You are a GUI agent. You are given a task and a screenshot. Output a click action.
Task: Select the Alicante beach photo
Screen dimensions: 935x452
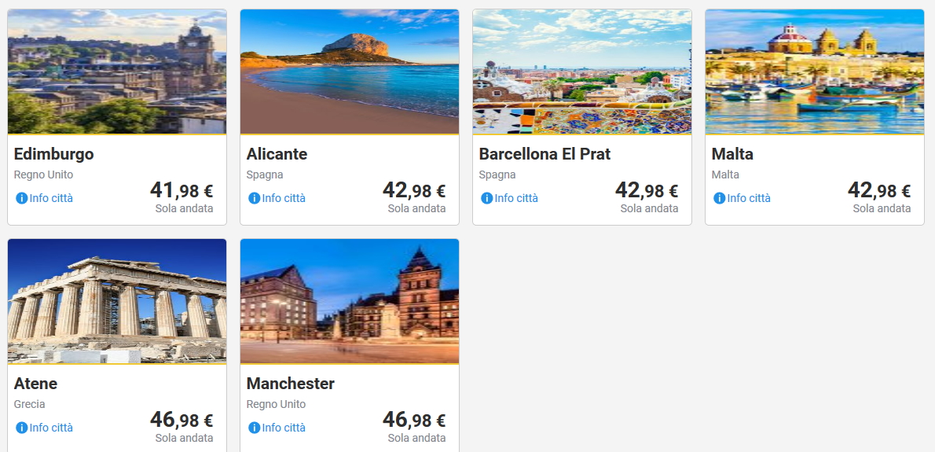coord(350,72)
